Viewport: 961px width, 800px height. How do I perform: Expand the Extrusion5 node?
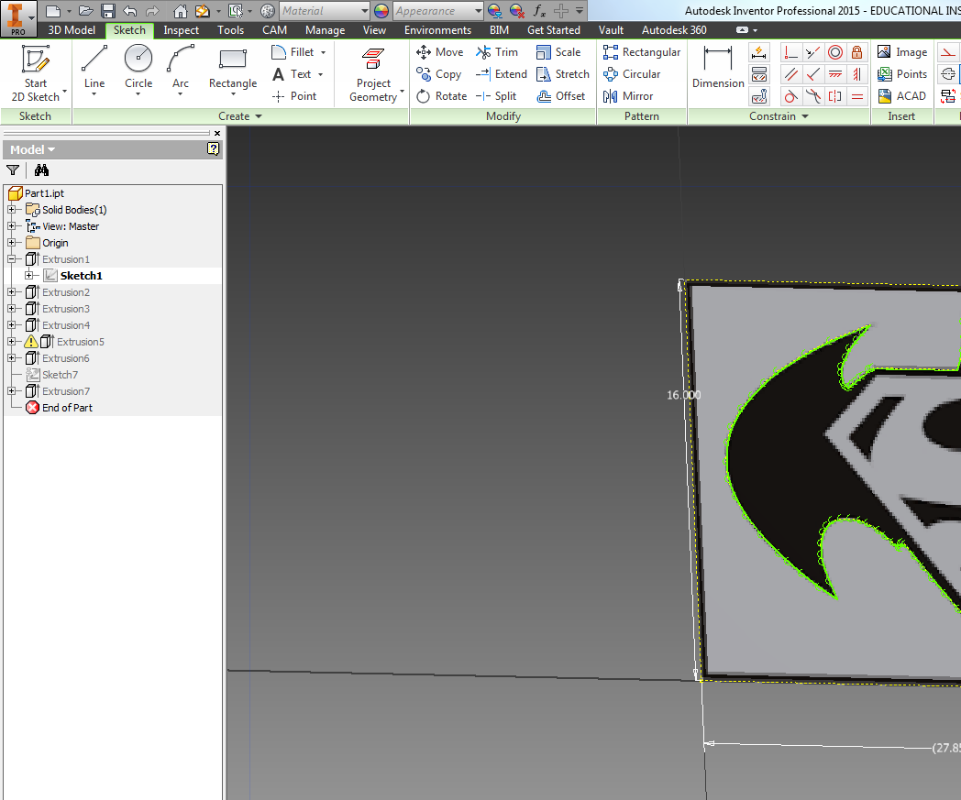click(x=11, y=342)
